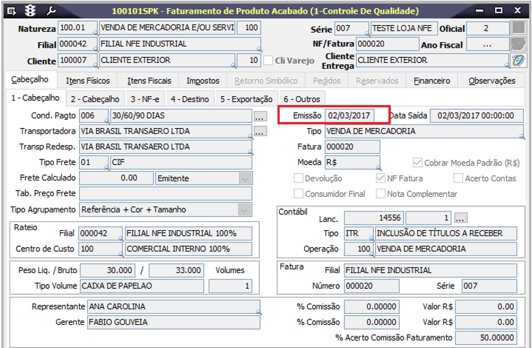Click the Volumes quantity field
This screenshot has width=532, height=348.
pos(230,285)
